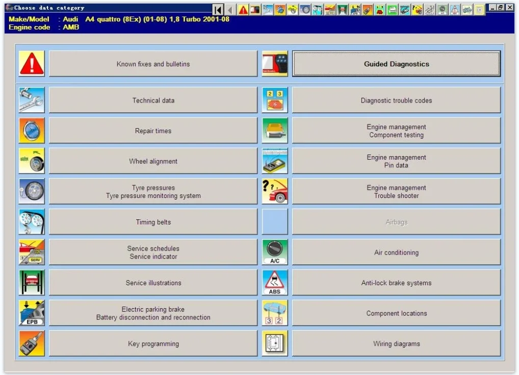Image resolution: width=519 pixels, height=375 pixels.
Task: Click the wrench icon beside Technical data
Action: 32,100
